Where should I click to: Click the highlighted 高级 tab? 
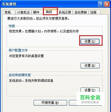50,12
